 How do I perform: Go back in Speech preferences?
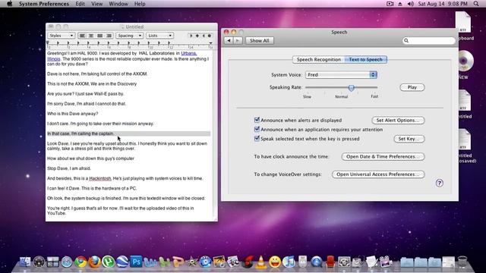(229, 40)
